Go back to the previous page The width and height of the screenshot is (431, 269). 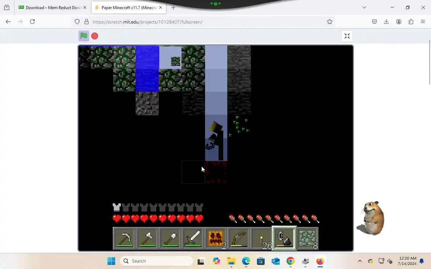8,22
